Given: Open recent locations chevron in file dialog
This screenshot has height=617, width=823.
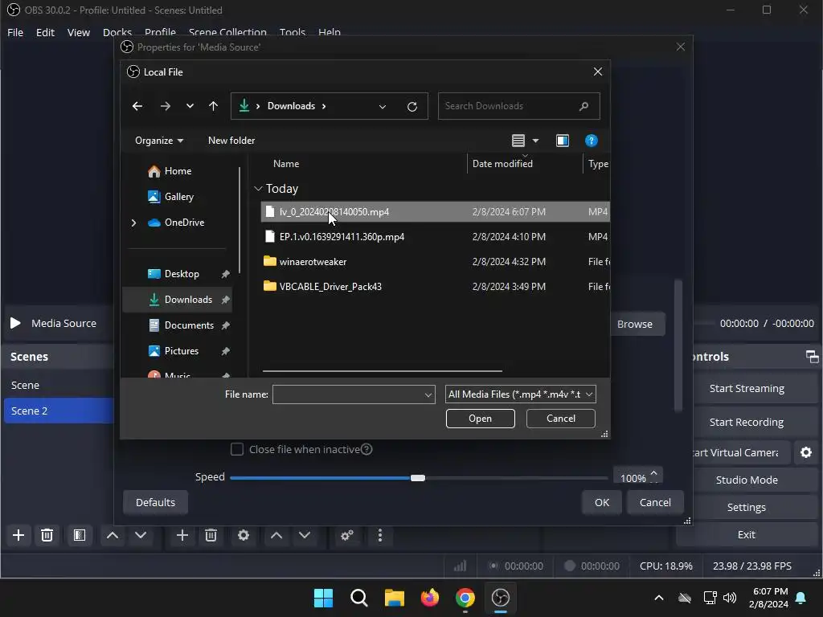Looking at the screenshot, I should click(x=190, y=107).
